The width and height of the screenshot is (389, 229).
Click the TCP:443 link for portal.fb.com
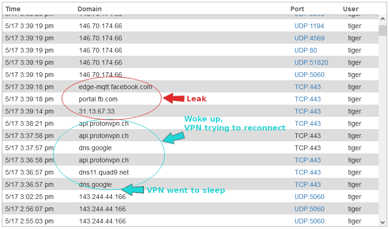pyautogui.click(x=308, y=99)
